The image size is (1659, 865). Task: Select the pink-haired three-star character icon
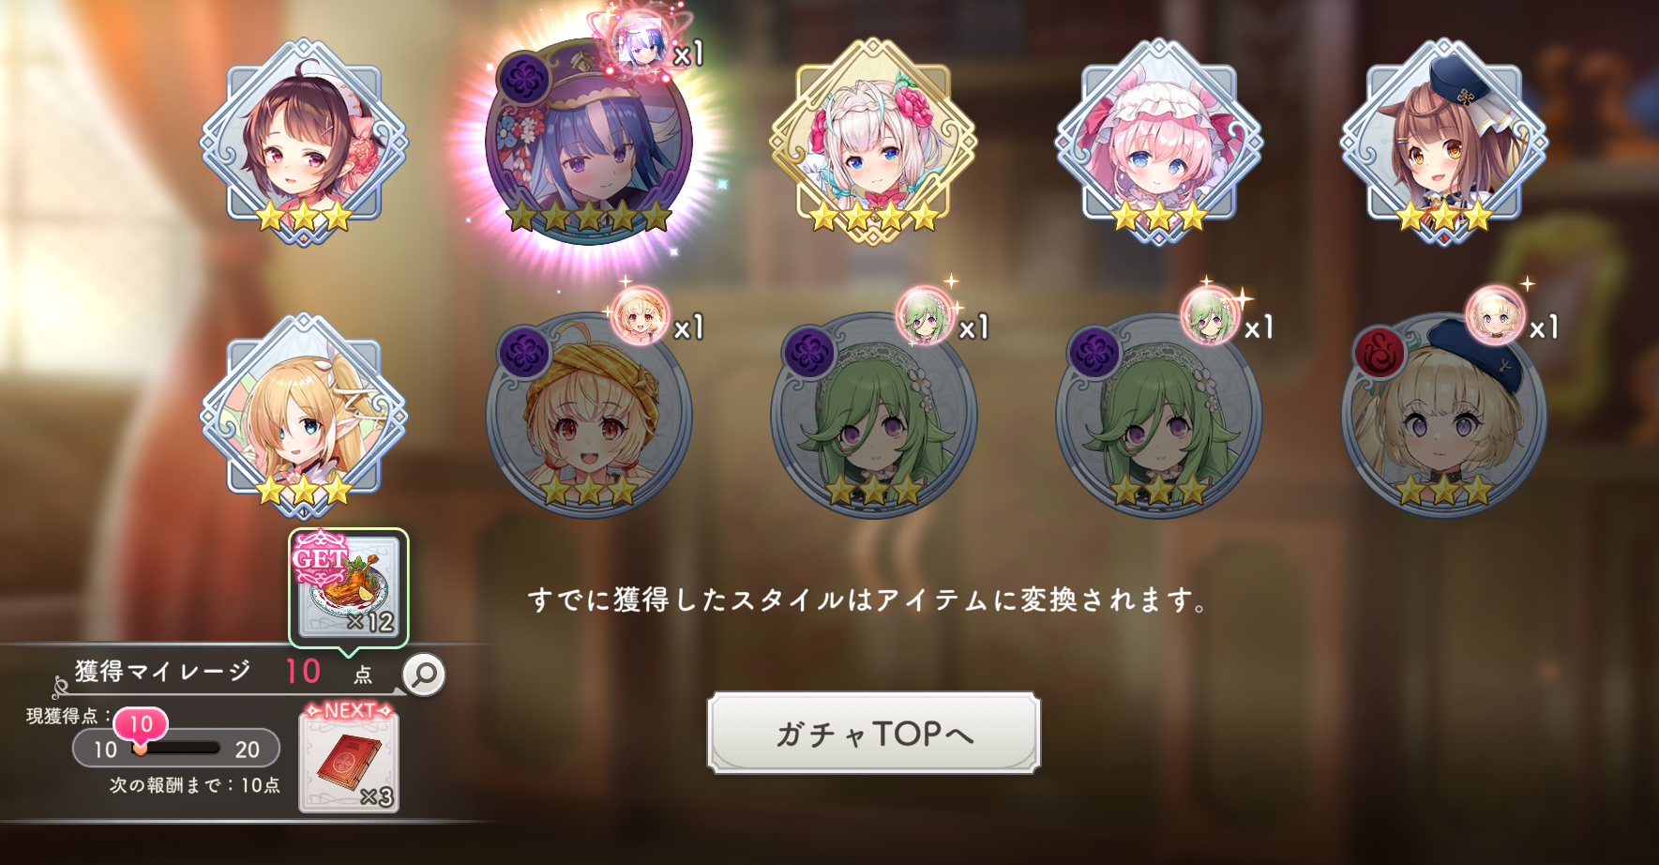(1159, 142)
